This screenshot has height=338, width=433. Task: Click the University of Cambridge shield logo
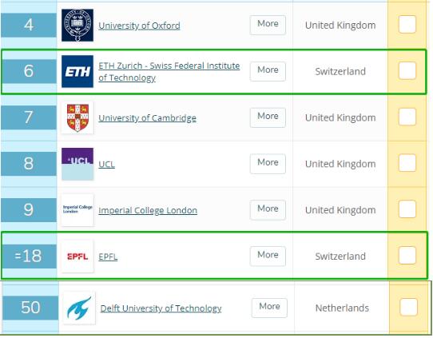[77, 117]
